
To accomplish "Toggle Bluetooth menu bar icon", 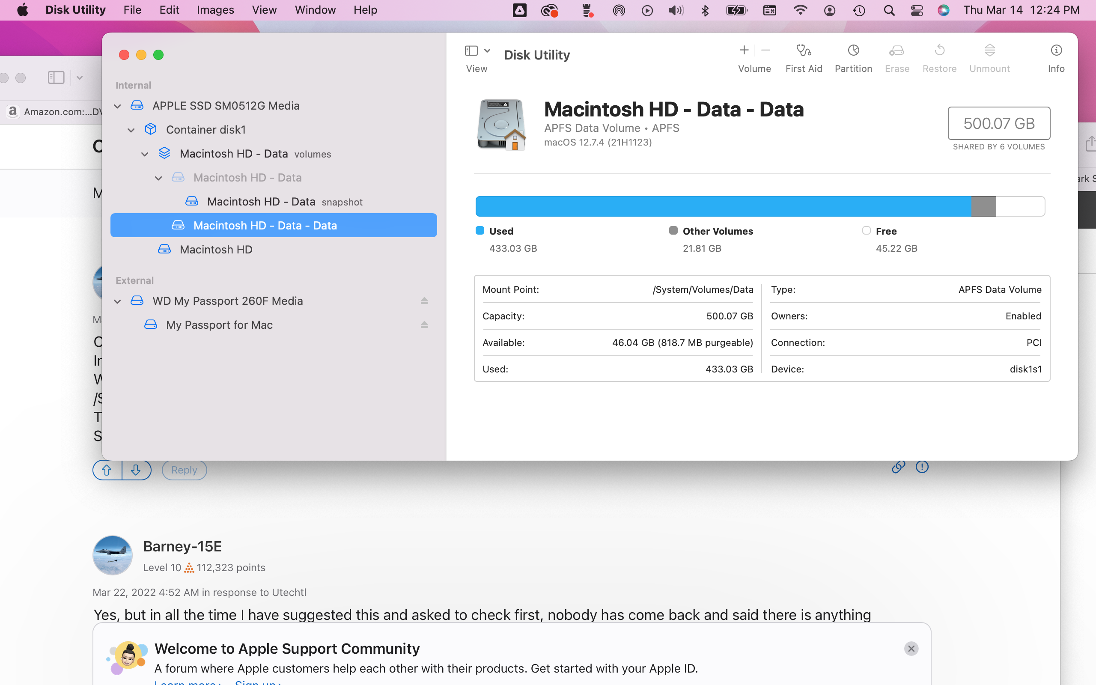I will tap(705, 10).
